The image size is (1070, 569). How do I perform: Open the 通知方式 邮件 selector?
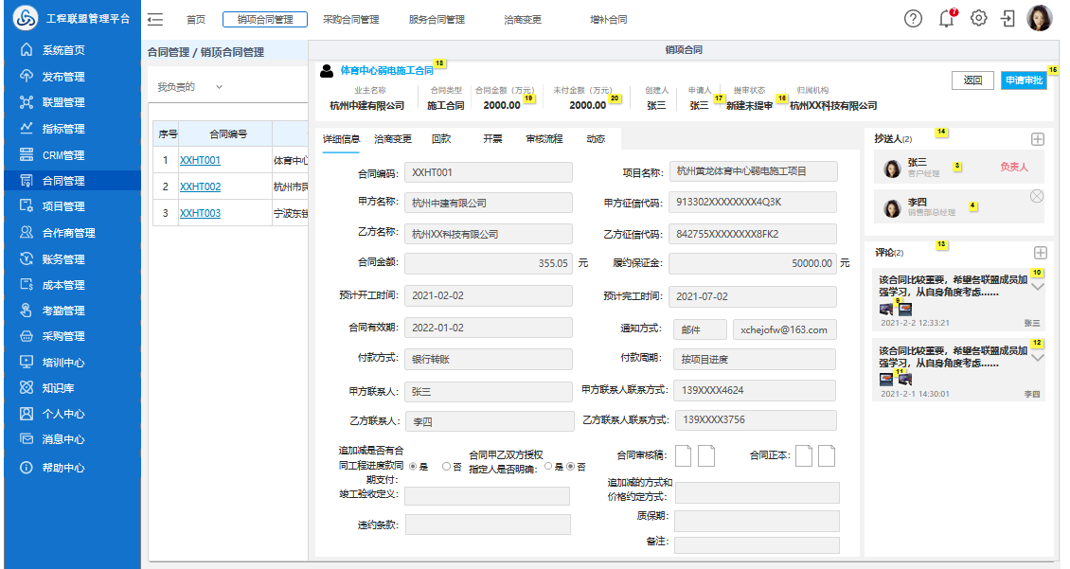click(x=700, y=329)
